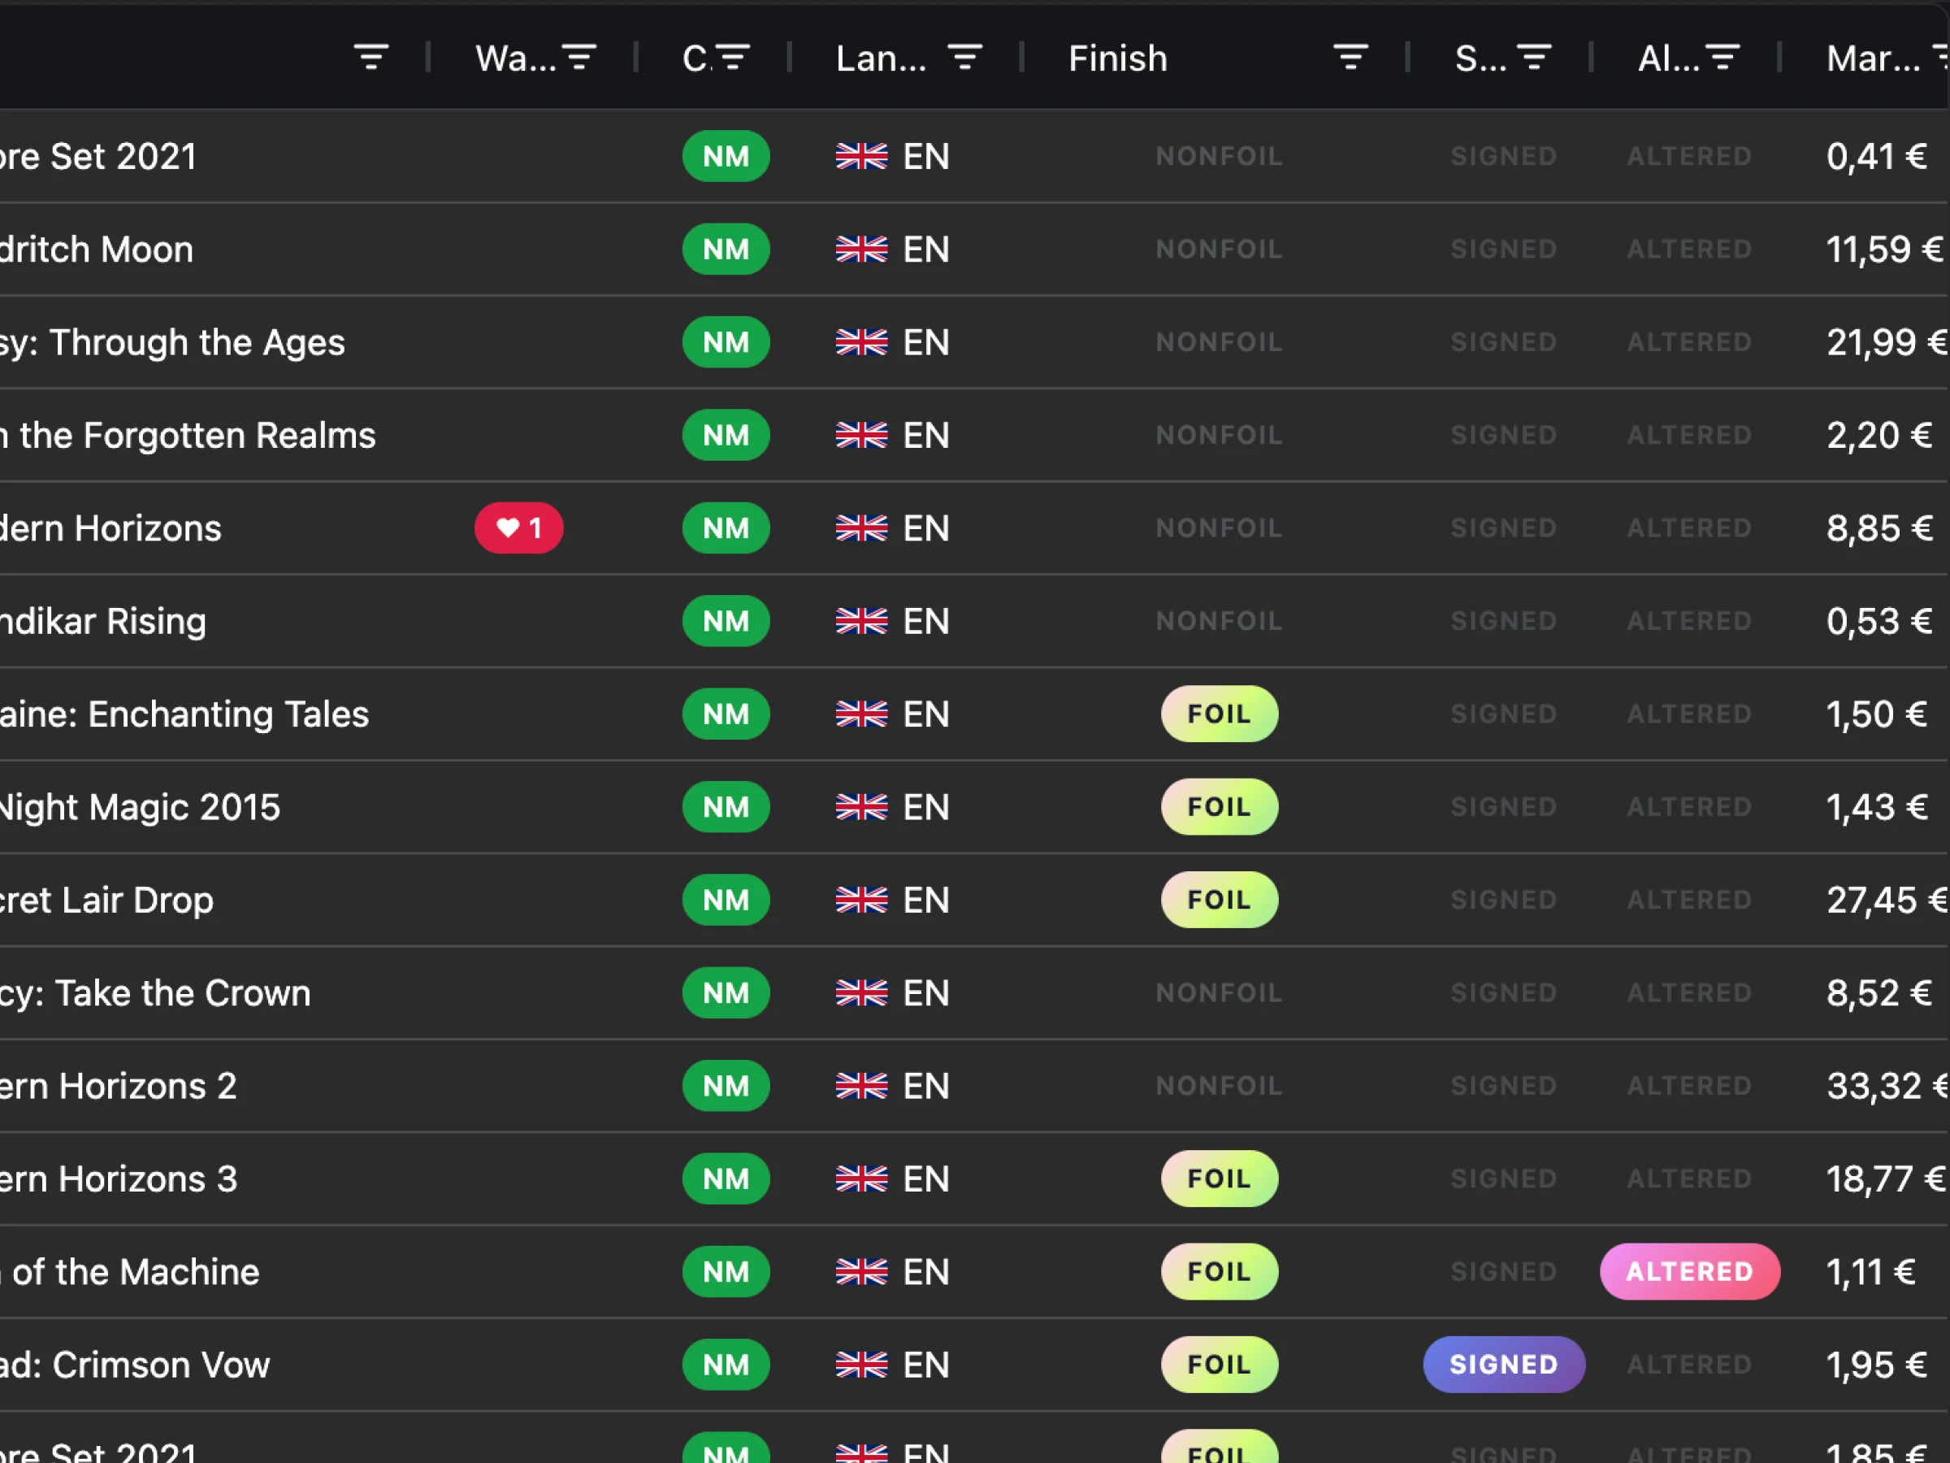
Task: Click the red heart wantlist badge
Action: pos(518,528)
